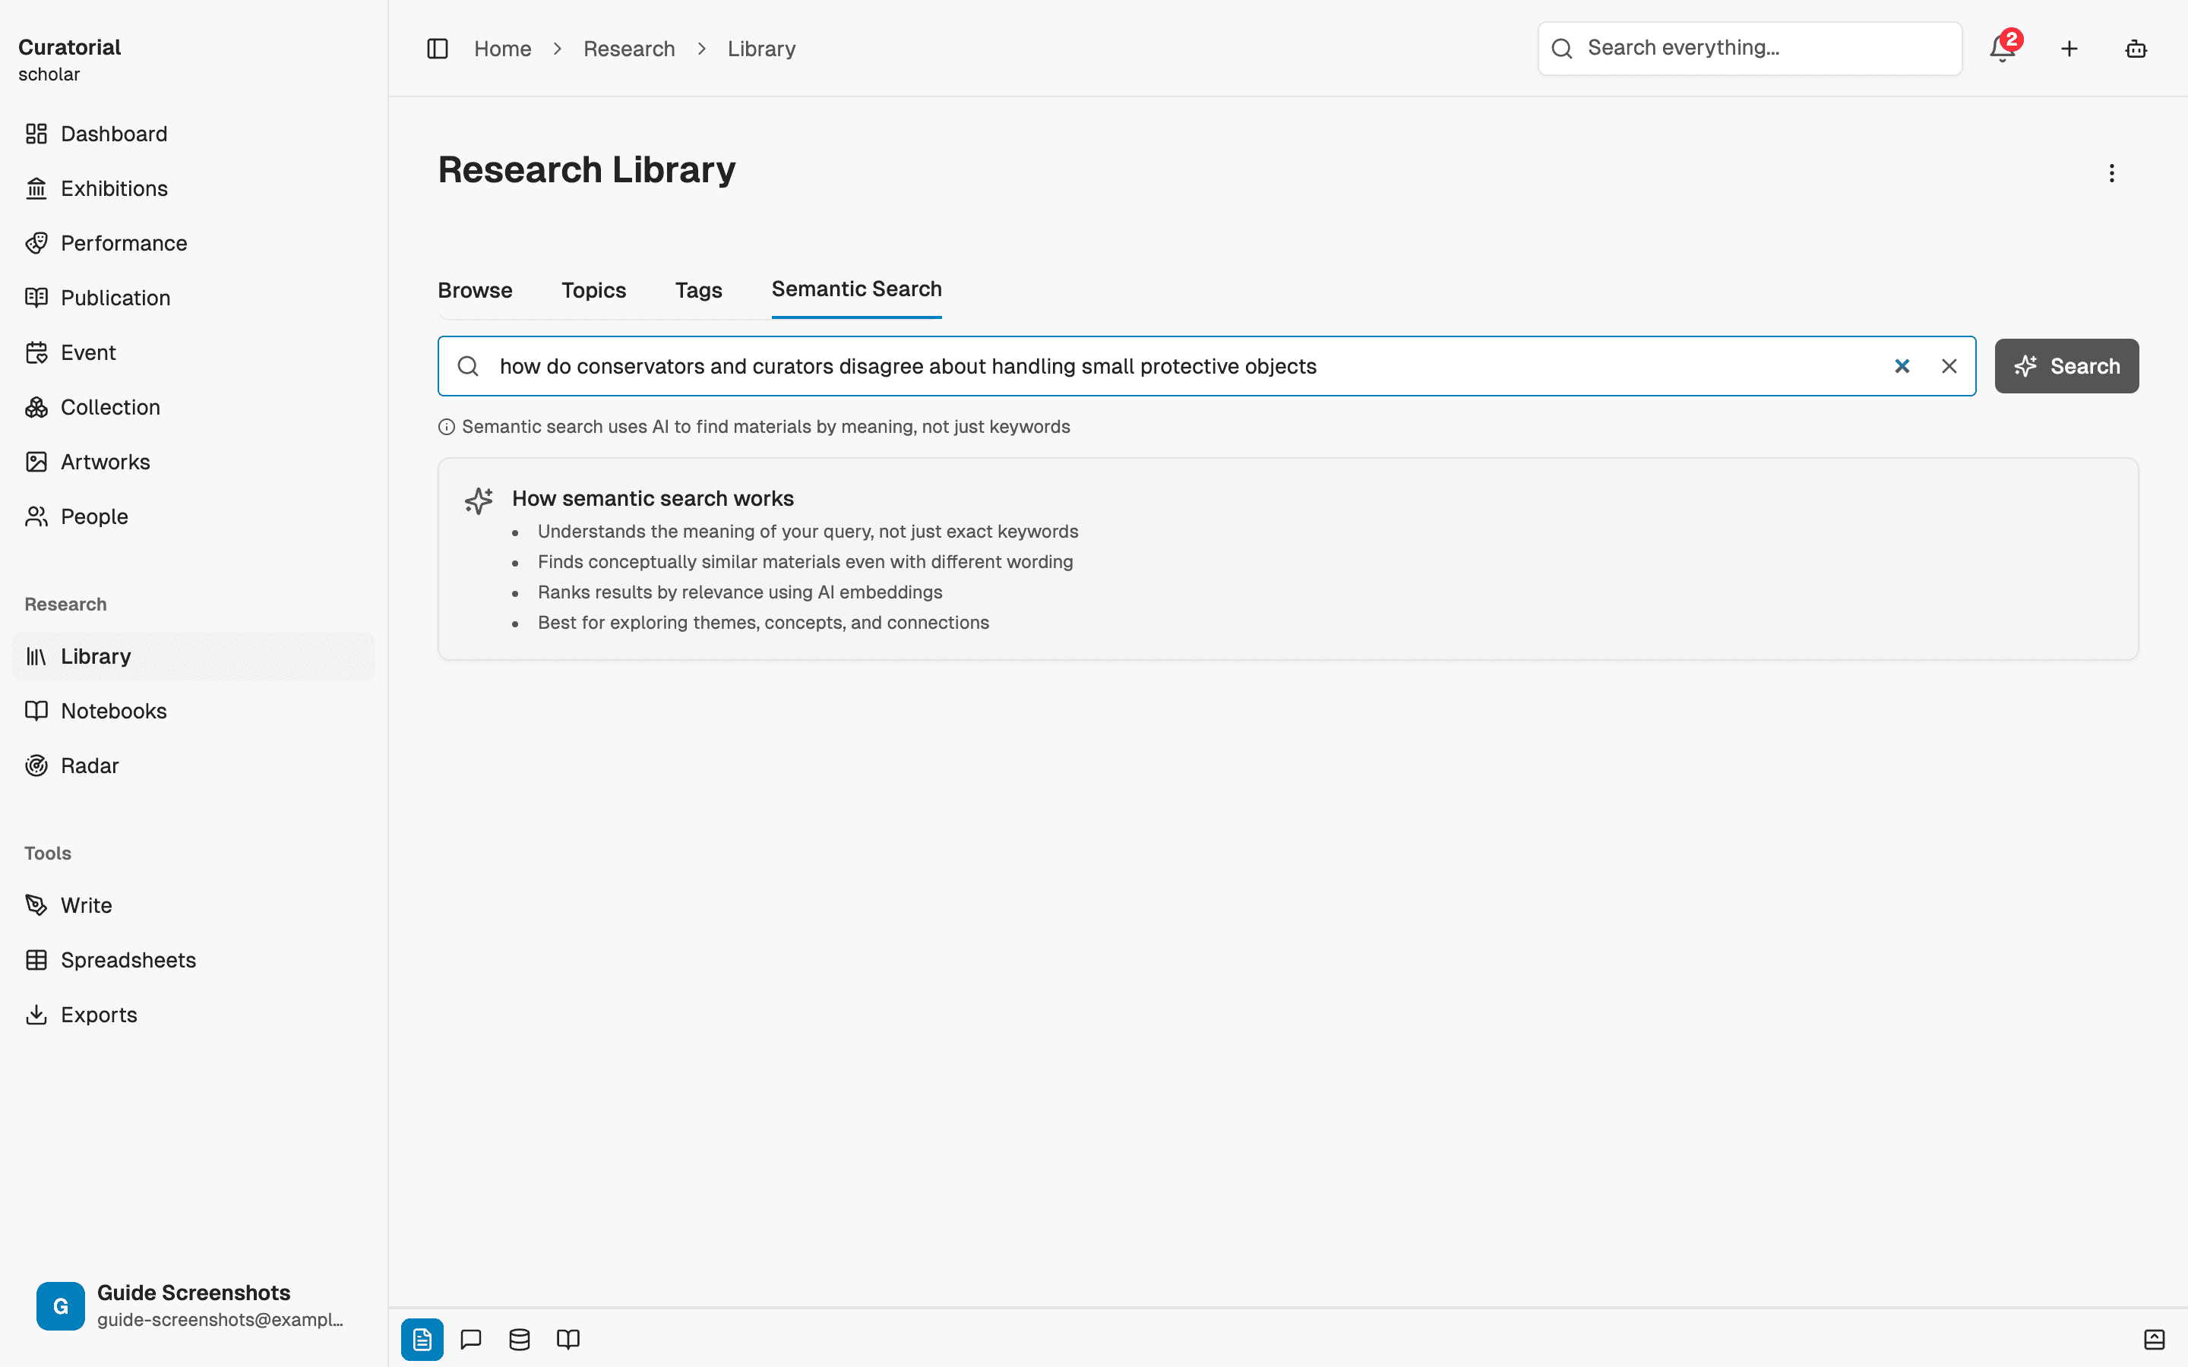This screenshot has height=1367, width=2188.
Task: Open Notebooks under Research
Action: click(x=194, y=711)
